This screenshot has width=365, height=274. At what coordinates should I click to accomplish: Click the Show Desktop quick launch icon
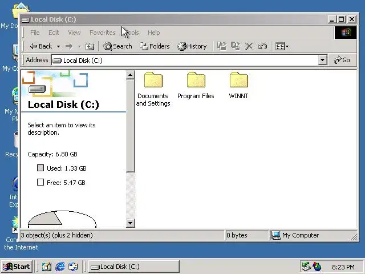click(47, 267)
